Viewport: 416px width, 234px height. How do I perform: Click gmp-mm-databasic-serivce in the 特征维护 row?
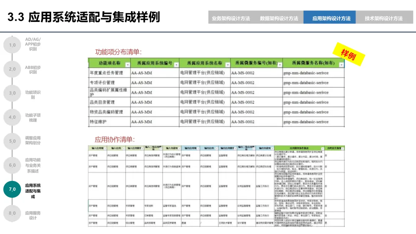click(306, 122)
